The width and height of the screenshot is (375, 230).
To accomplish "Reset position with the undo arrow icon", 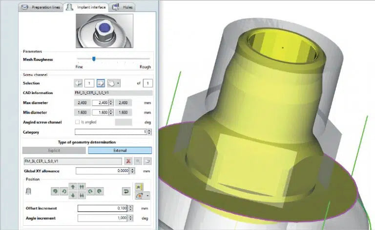I will pyautogui.click(x=125, y=191).
